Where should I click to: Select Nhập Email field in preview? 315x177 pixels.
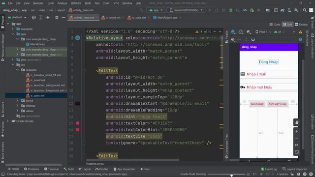pos(269,74)
